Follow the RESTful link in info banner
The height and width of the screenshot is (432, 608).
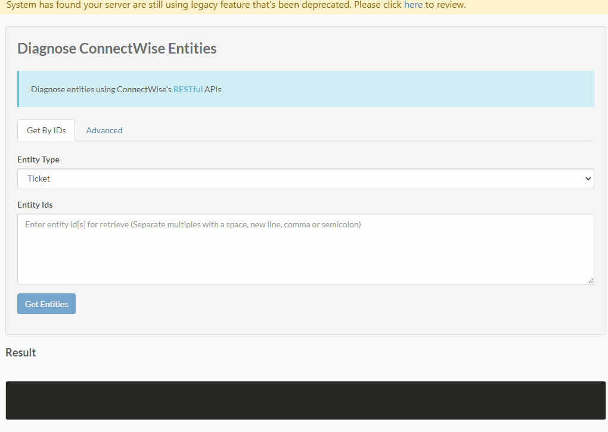coord(188,89)
